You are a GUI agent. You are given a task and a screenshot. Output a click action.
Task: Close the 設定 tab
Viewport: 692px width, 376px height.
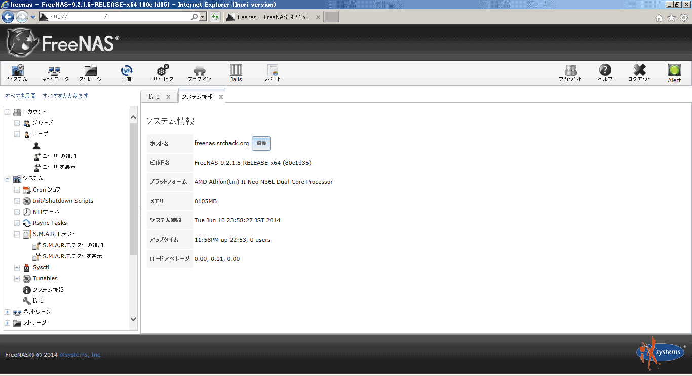(x=168, y=97)
